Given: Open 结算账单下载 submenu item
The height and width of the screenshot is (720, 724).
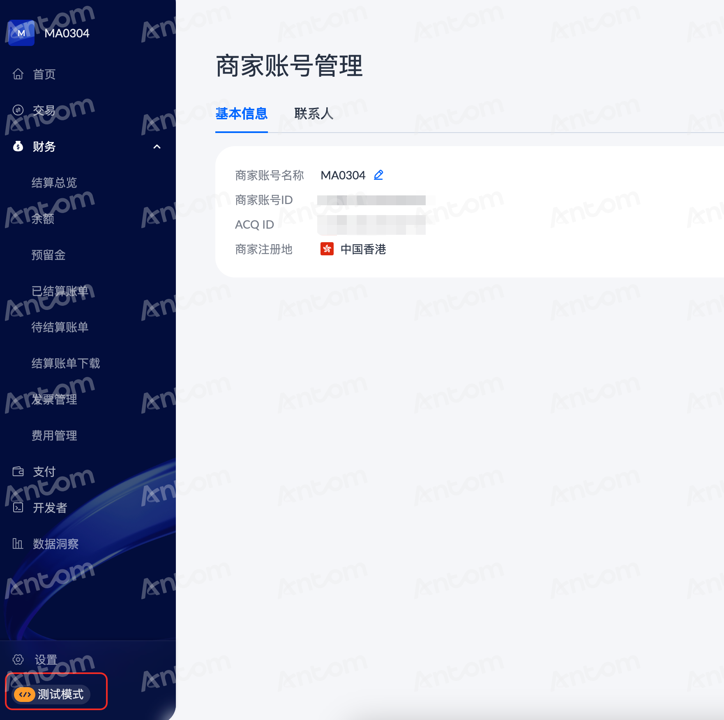Looking at the screenshot, I should 66,363.
